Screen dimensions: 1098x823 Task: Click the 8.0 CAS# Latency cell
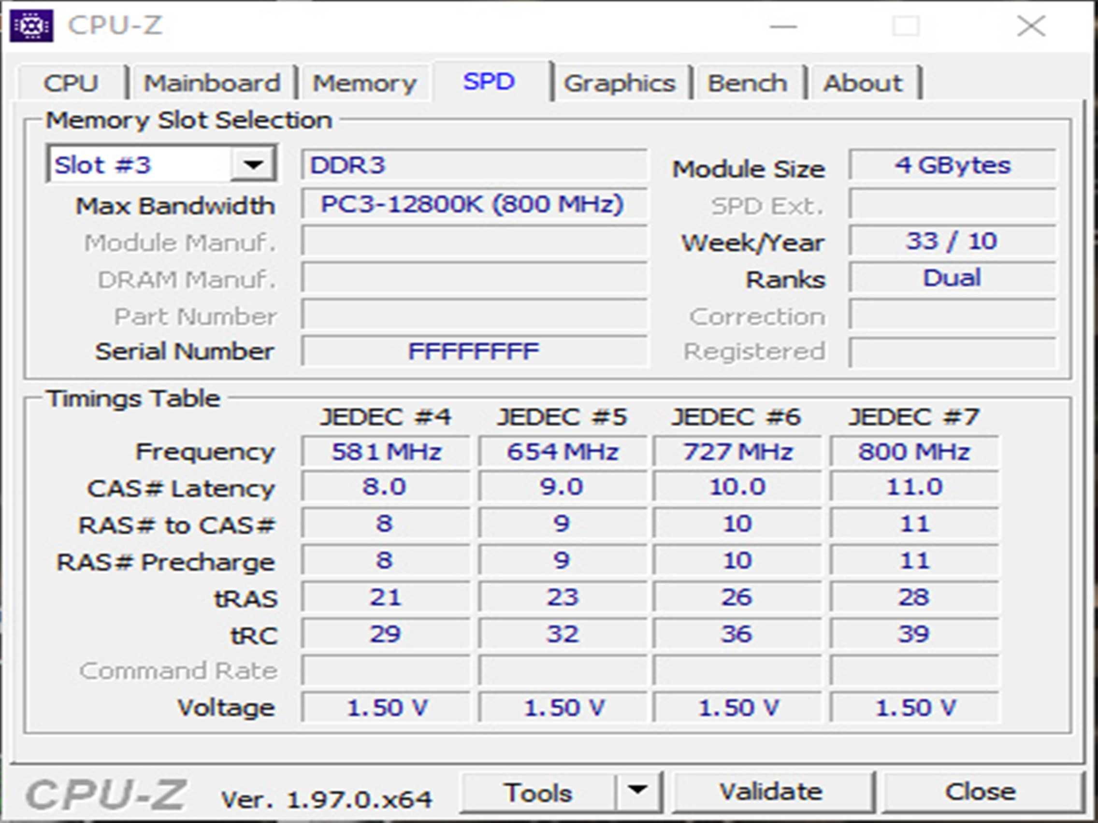tap(386, 487)
